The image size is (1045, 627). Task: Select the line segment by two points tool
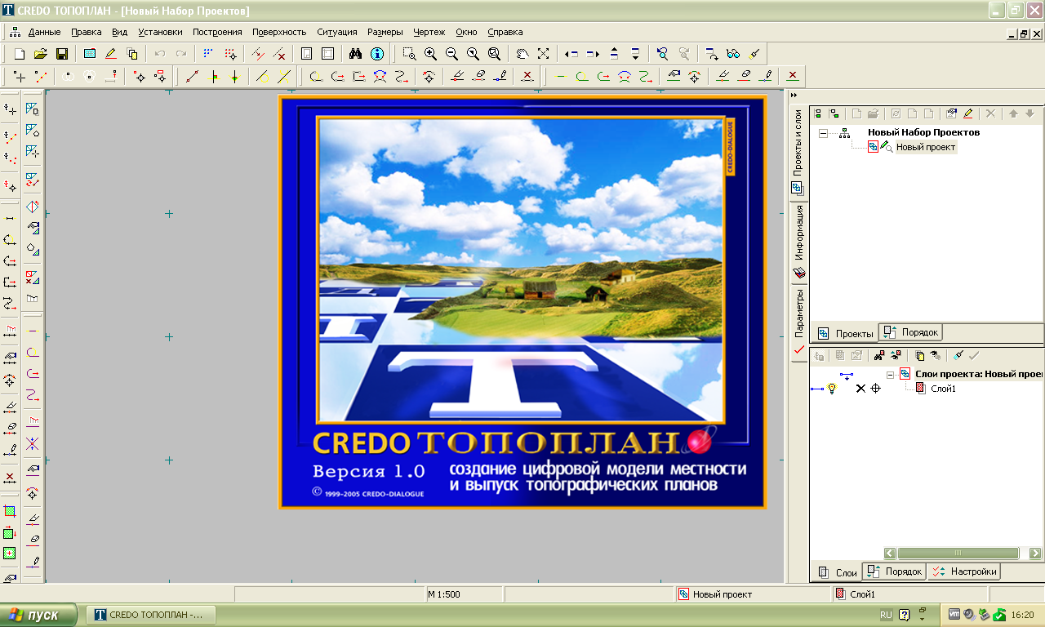point(192,77)
